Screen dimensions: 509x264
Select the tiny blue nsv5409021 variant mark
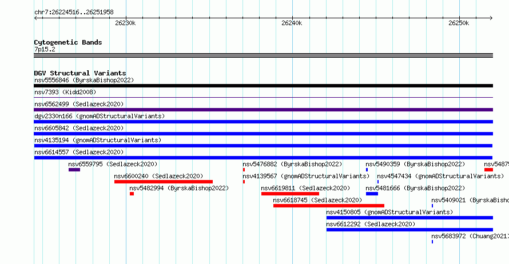pyautogui.click(x=432, y=206)
